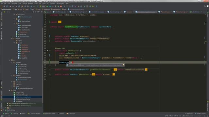Switch to the User.java editor tab
The width and height of the screenshot is (209, 117).
click(x=129, y=12)
